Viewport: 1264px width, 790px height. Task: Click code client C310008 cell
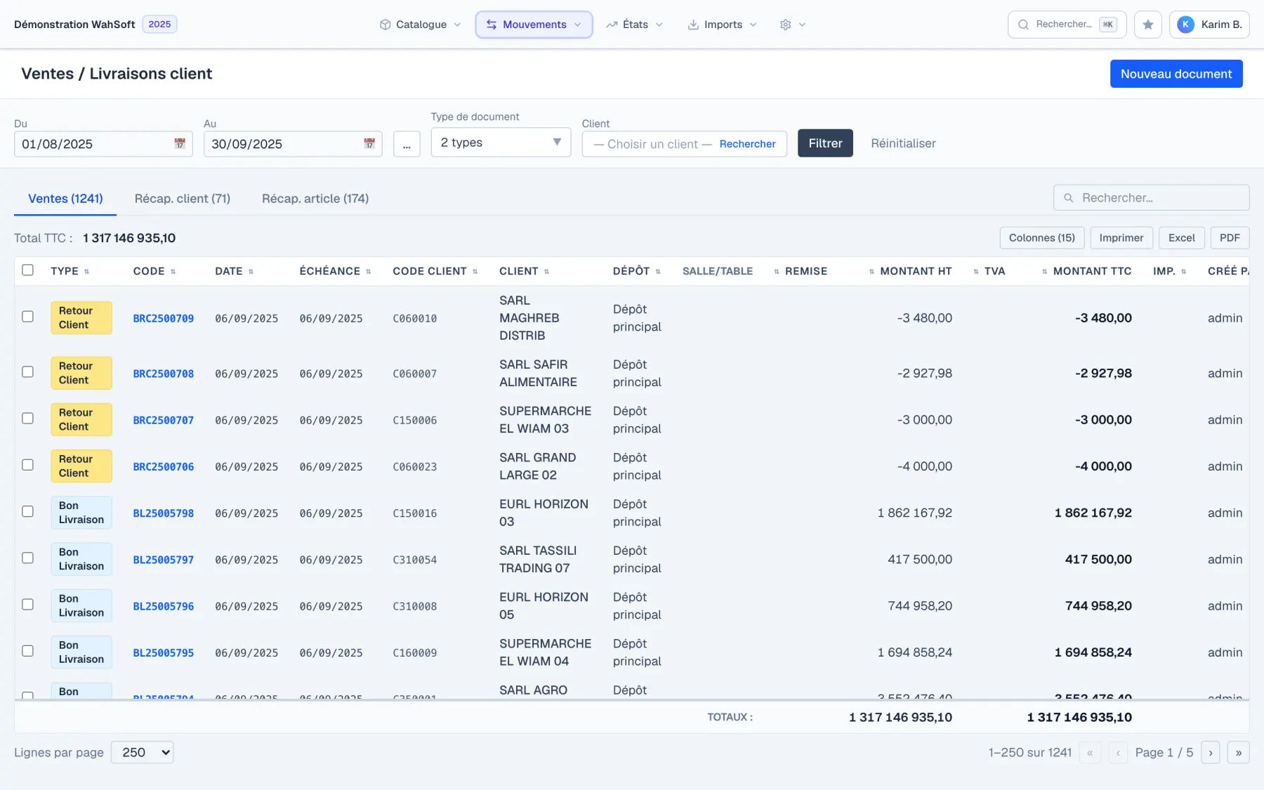[414, 606]
